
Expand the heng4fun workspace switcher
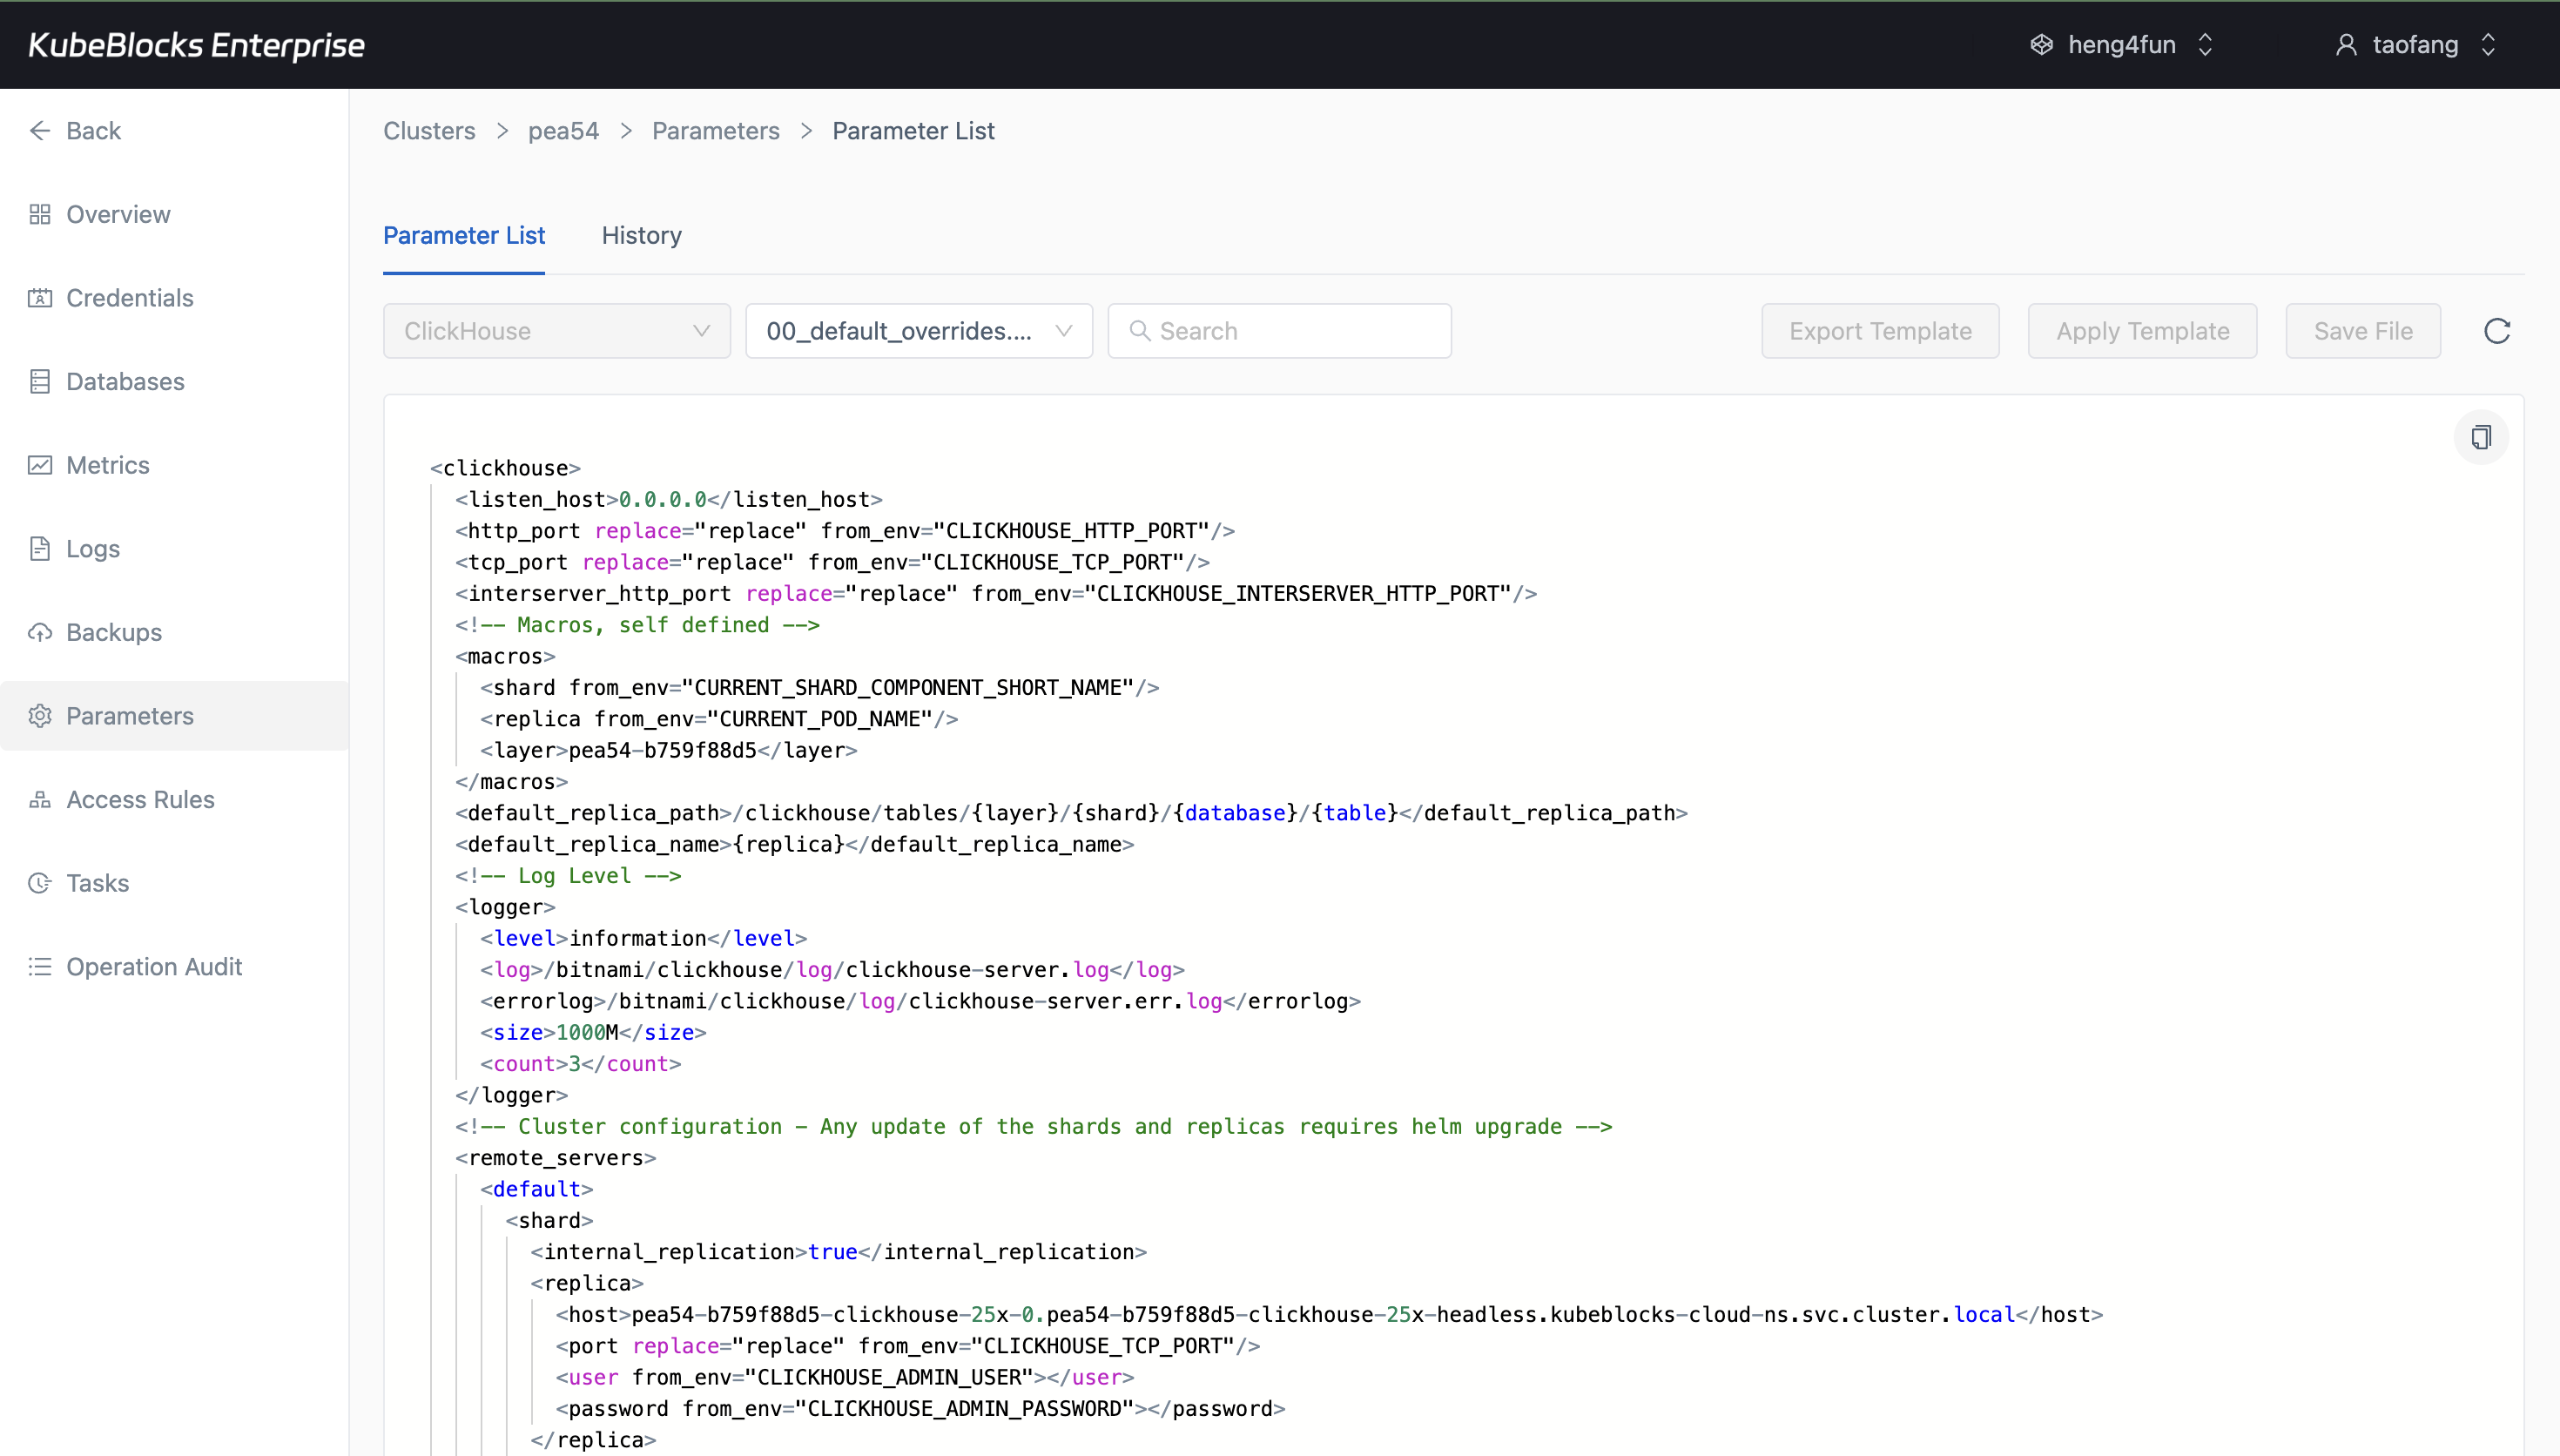[x=2121, y=44]
